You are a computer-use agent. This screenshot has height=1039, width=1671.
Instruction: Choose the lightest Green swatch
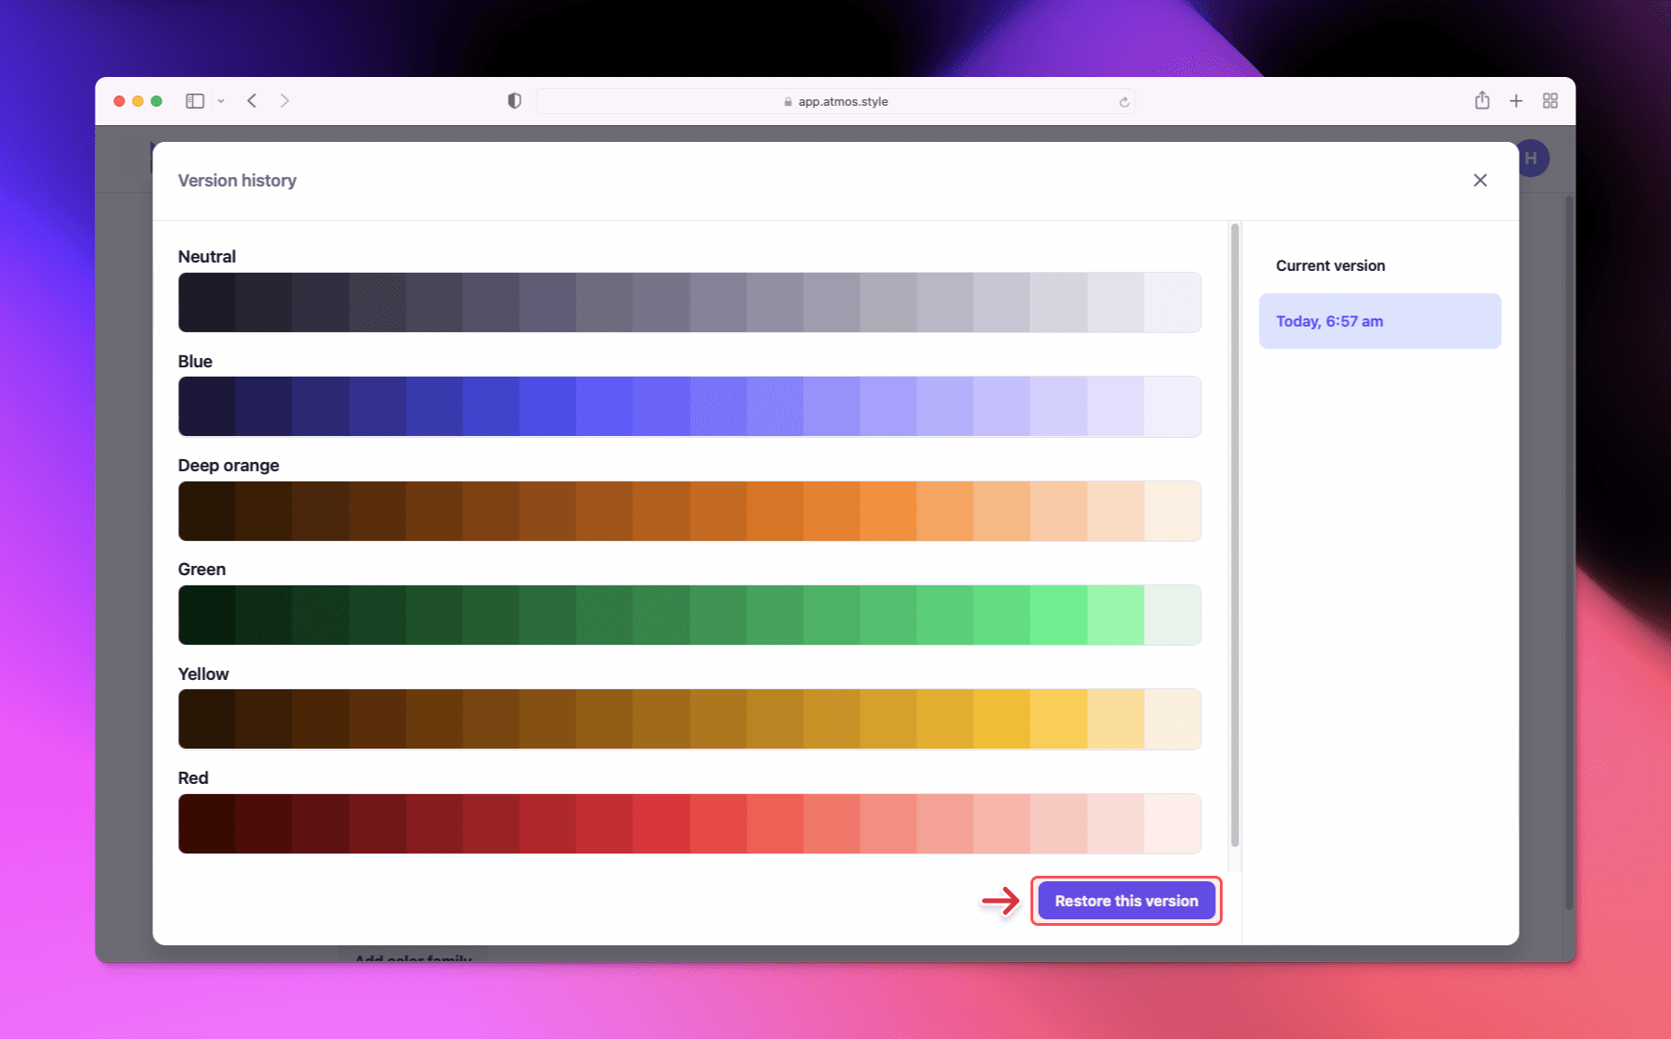(x=1172, y=615)
